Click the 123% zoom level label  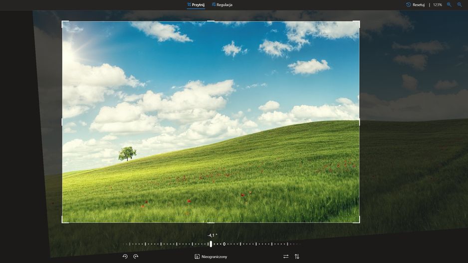click(438, 5)
